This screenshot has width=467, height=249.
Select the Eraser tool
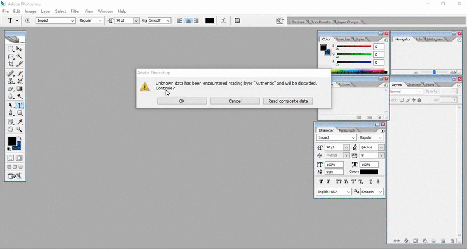coord(11,89)
